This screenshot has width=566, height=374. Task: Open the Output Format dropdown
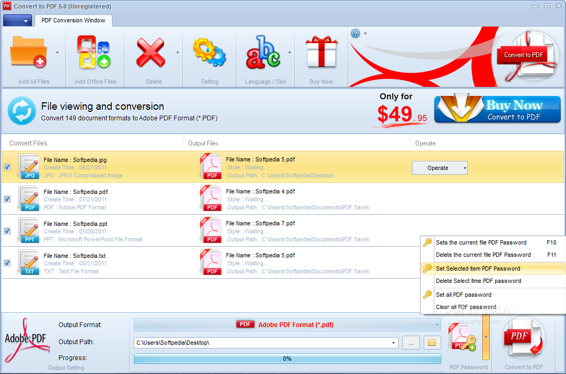287,324
